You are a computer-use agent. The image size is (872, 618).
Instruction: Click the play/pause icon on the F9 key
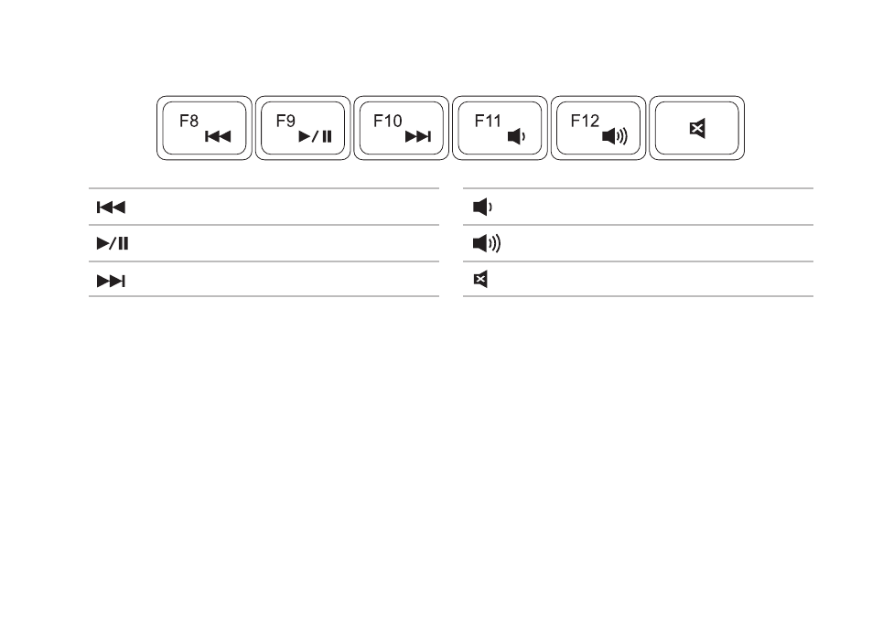[x=315, y=136]
